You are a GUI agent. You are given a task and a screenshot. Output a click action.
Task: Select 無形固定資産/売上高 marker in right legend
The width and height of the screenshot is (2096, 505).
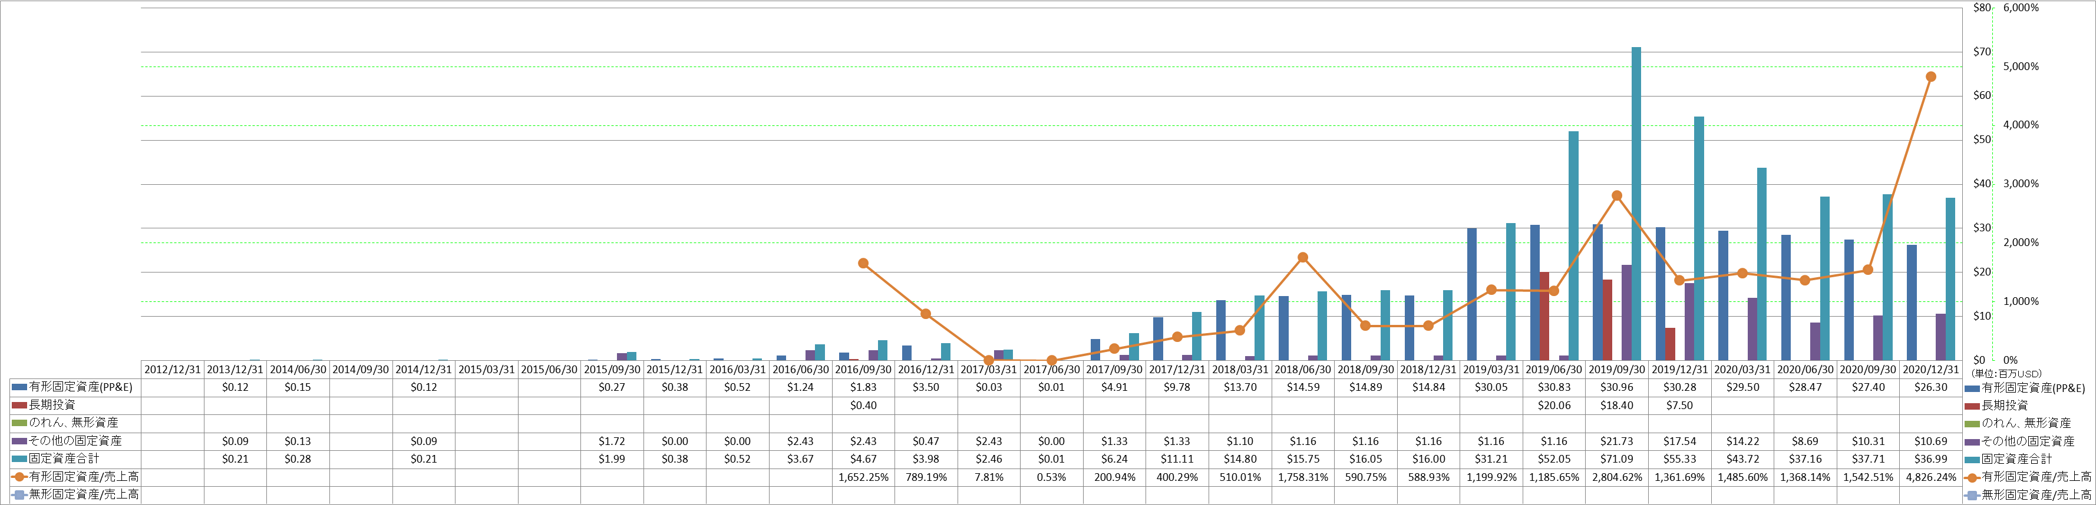(1972, 495)
